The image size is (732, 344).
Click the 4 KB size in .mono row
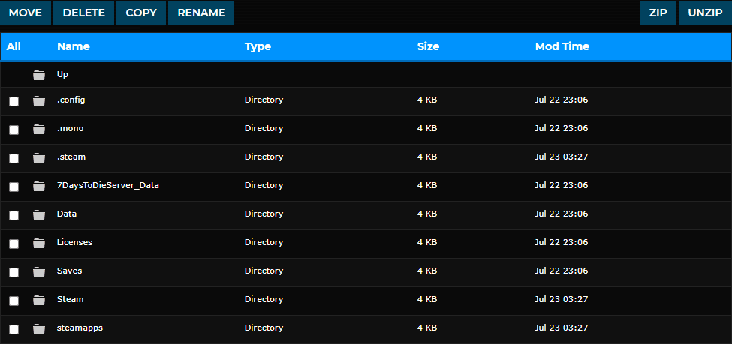pos(427,128)
